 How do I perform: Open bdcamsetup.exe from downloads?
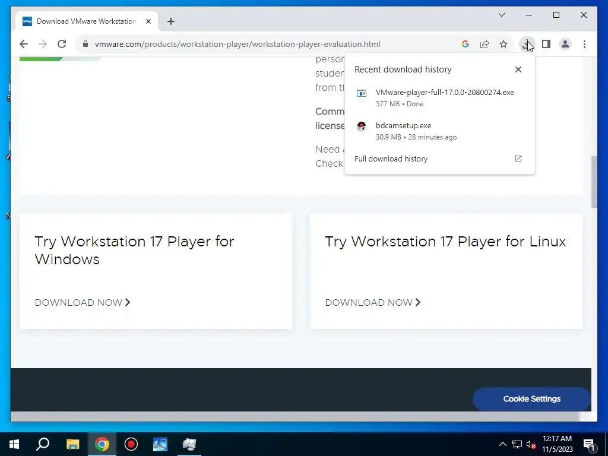pos(440,131)
